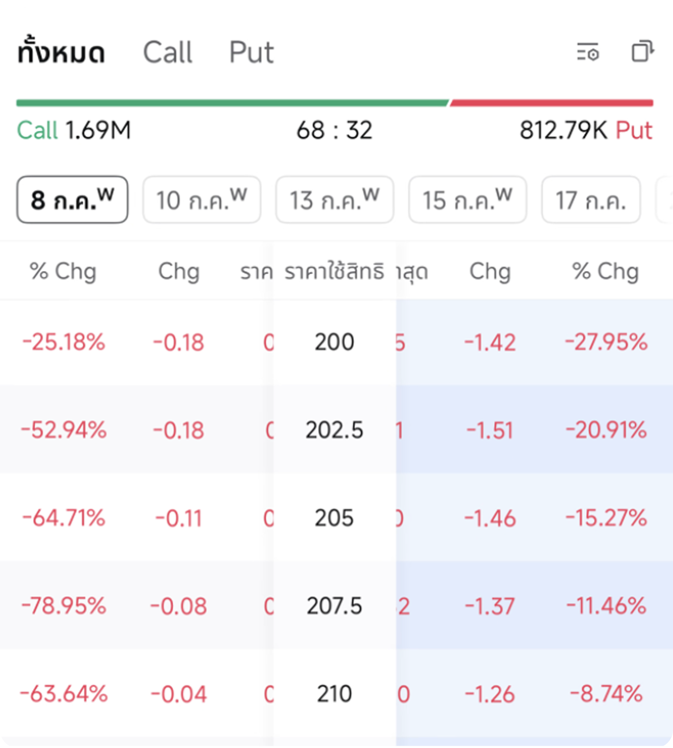Select the 200 strike price row
The width and height of the screenshot is (673, 748).
pyautogui.click(x=336, y=342)
